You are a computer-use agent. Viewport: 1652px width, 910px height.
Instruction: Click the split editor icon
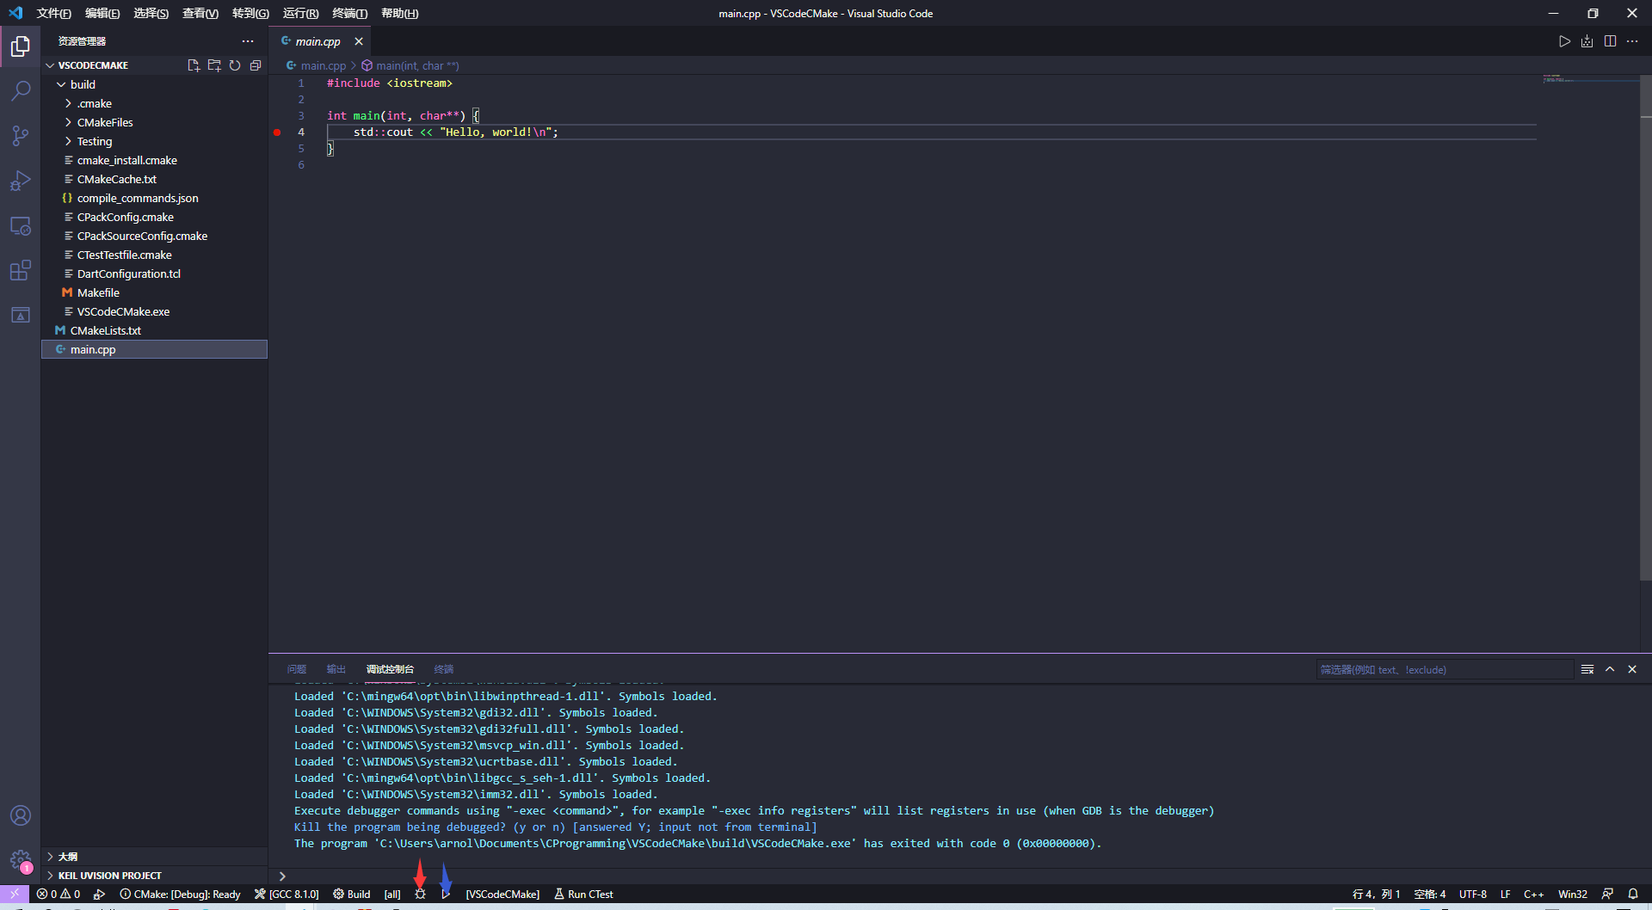click(1610, 41)
